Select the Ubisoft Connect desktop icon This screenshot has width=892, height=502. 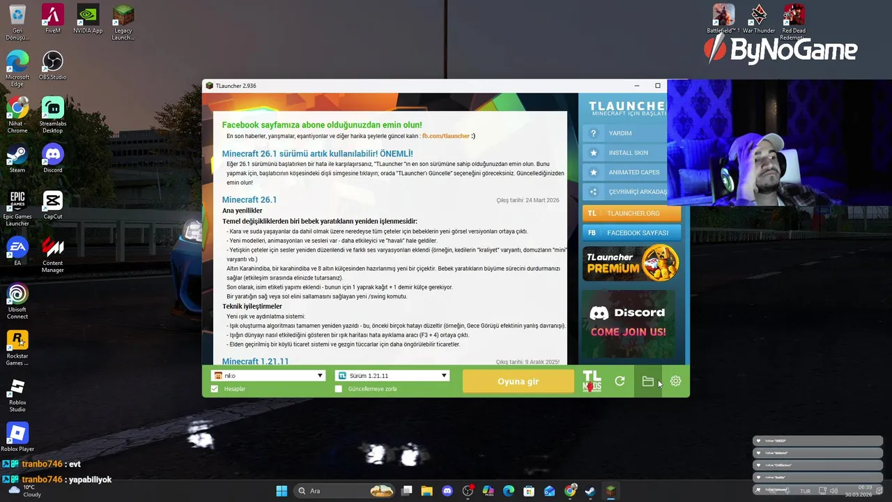[17, 301]
